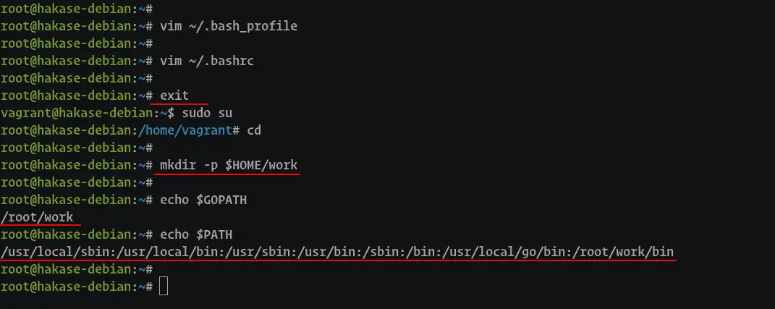Click the empty prompt just above cursor line

coord(77,269)
